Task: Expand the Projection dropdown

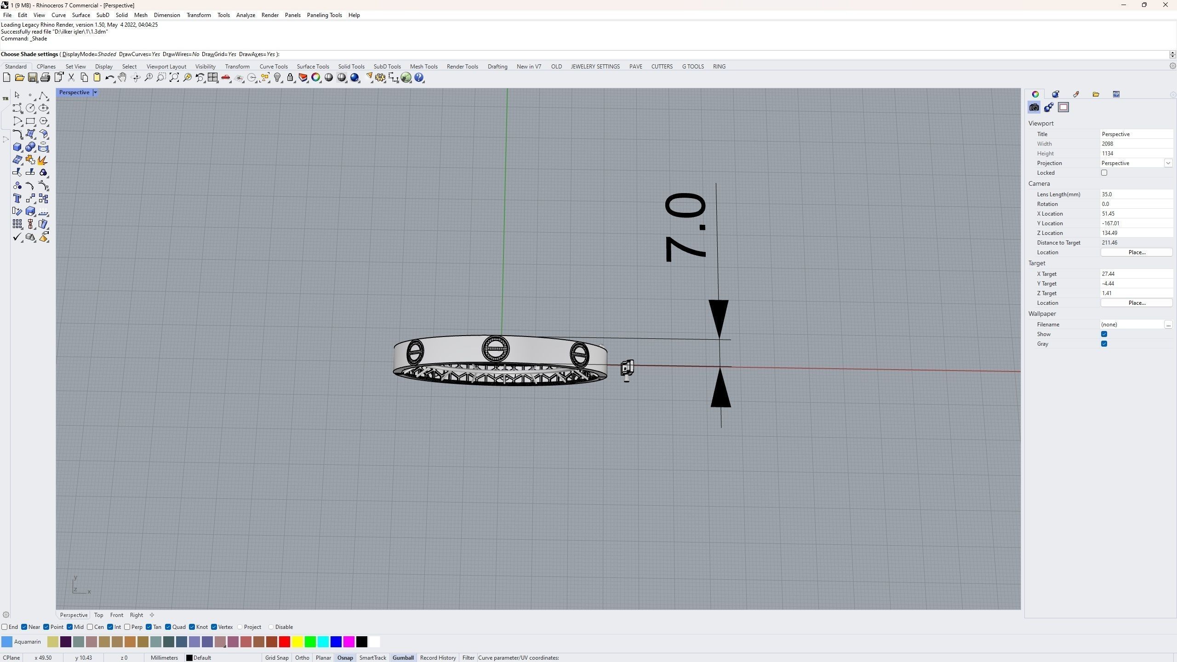Action: coord(1168,163)
